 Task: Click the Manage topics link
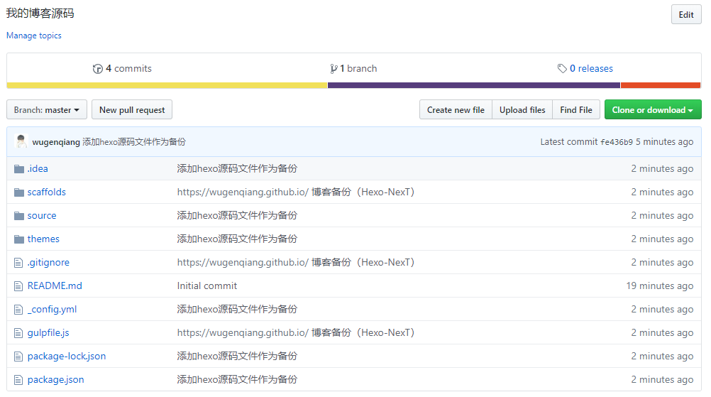point(34,36)
